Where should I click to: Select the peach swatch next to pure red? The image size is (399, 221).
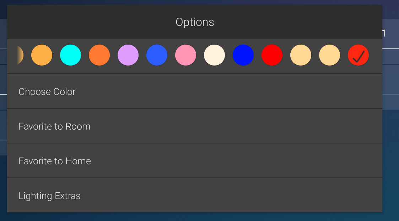301,55
